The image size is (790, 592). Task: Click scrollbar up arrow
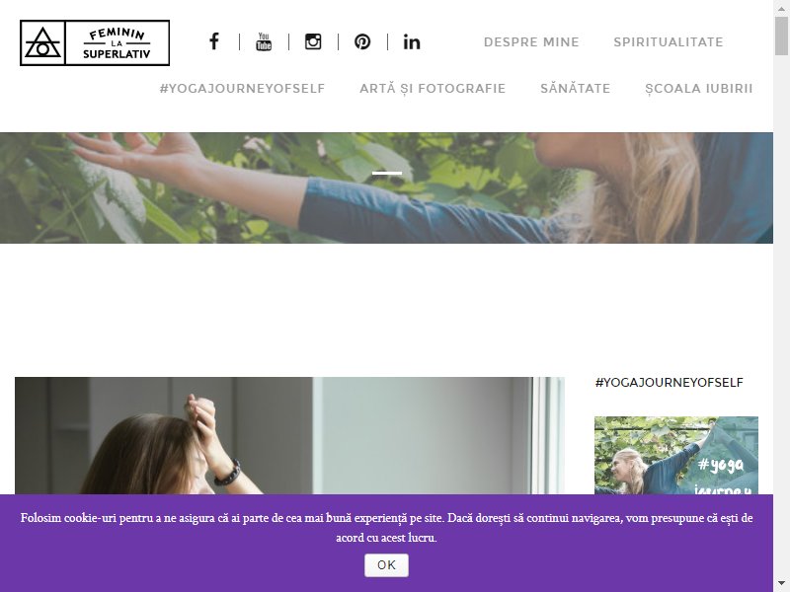click(x=781, y=8)
